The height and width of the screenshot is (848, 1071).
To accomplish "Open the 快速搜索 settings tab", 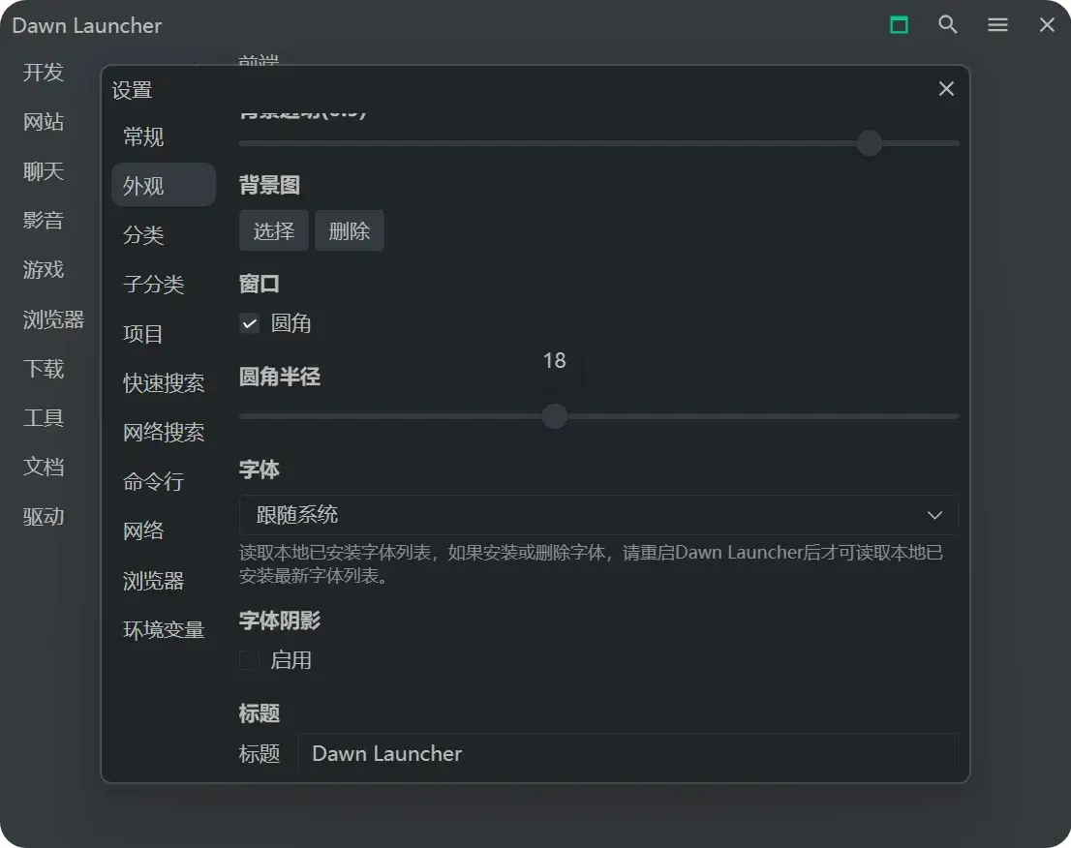I will 164,383.
